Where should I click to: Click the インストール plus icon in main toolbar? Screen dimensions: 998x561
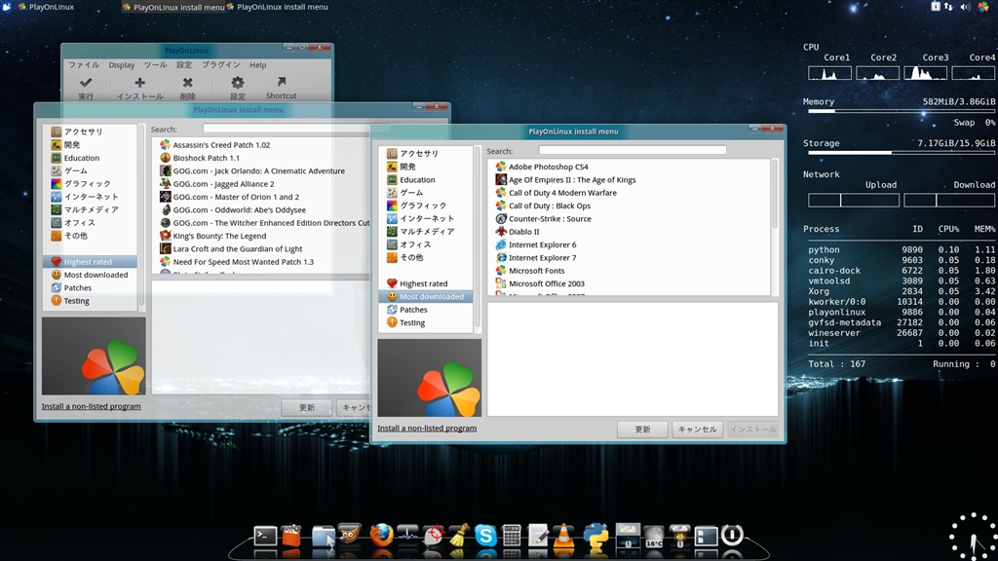(x=139, y=84)
